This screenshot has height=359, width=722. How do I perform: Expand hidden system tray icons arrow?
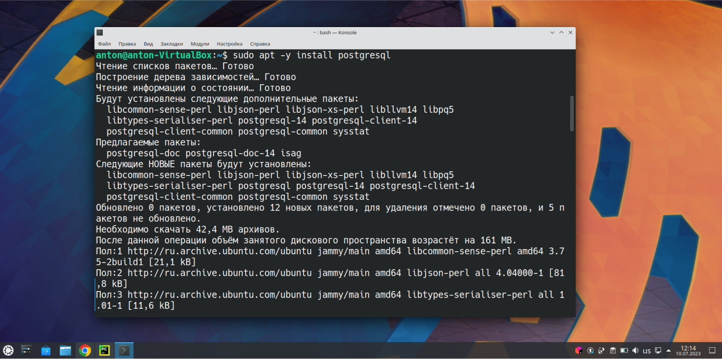[669, 350]
